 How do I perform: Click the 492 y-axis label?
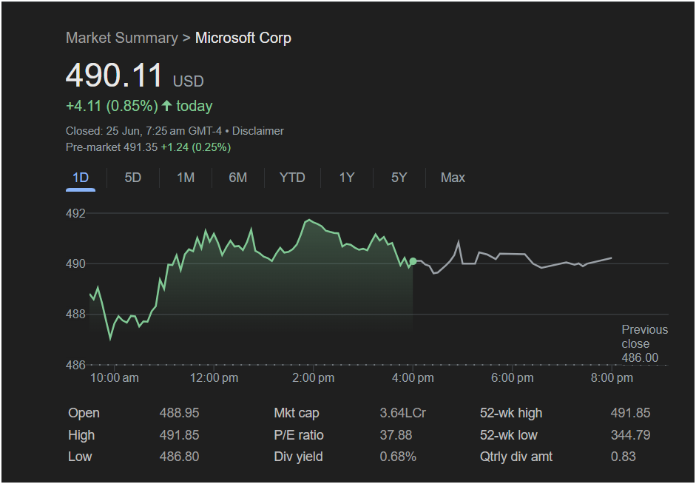coord(75,214)
